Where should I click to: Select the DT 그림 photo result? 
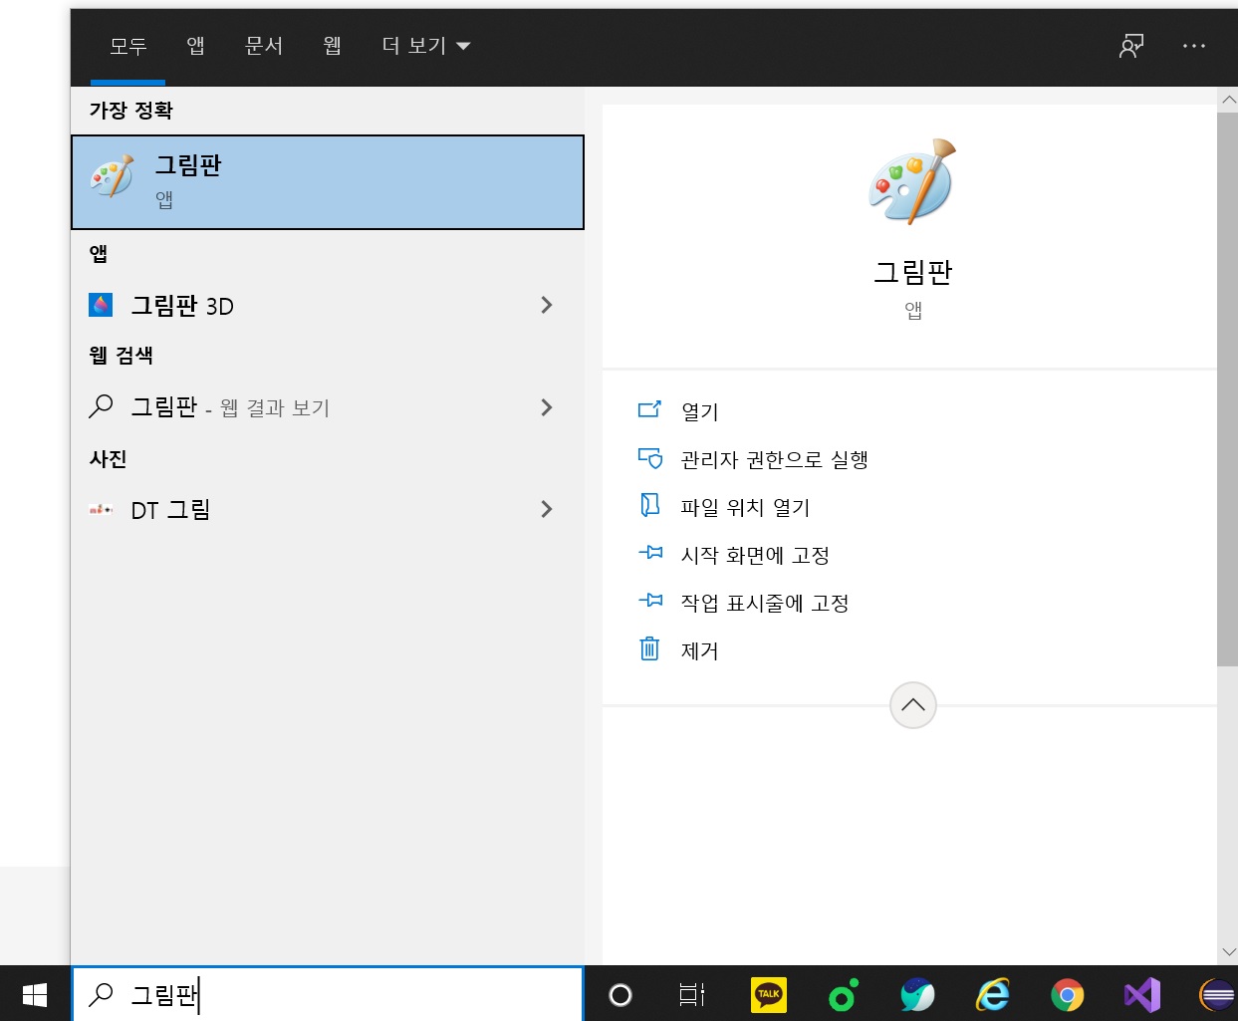(328, 510)
